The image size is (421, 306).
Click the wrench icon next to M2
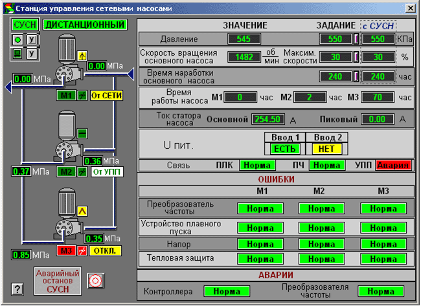pyautogui.click(x=82, y=171)
